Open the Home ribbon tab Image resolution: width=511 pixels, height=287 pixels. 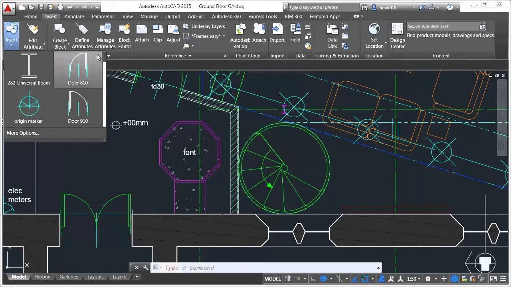[x=31, y=16]
